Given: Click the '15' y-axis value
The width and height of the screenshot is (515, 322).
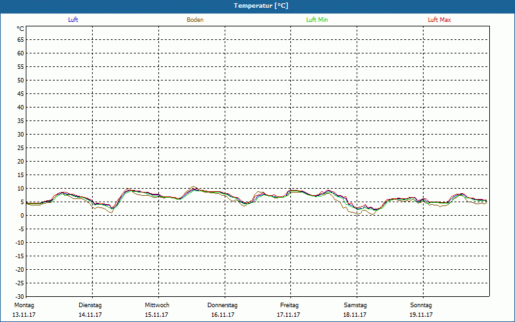Looking at the screenshot, I should (x=21, y=175).
